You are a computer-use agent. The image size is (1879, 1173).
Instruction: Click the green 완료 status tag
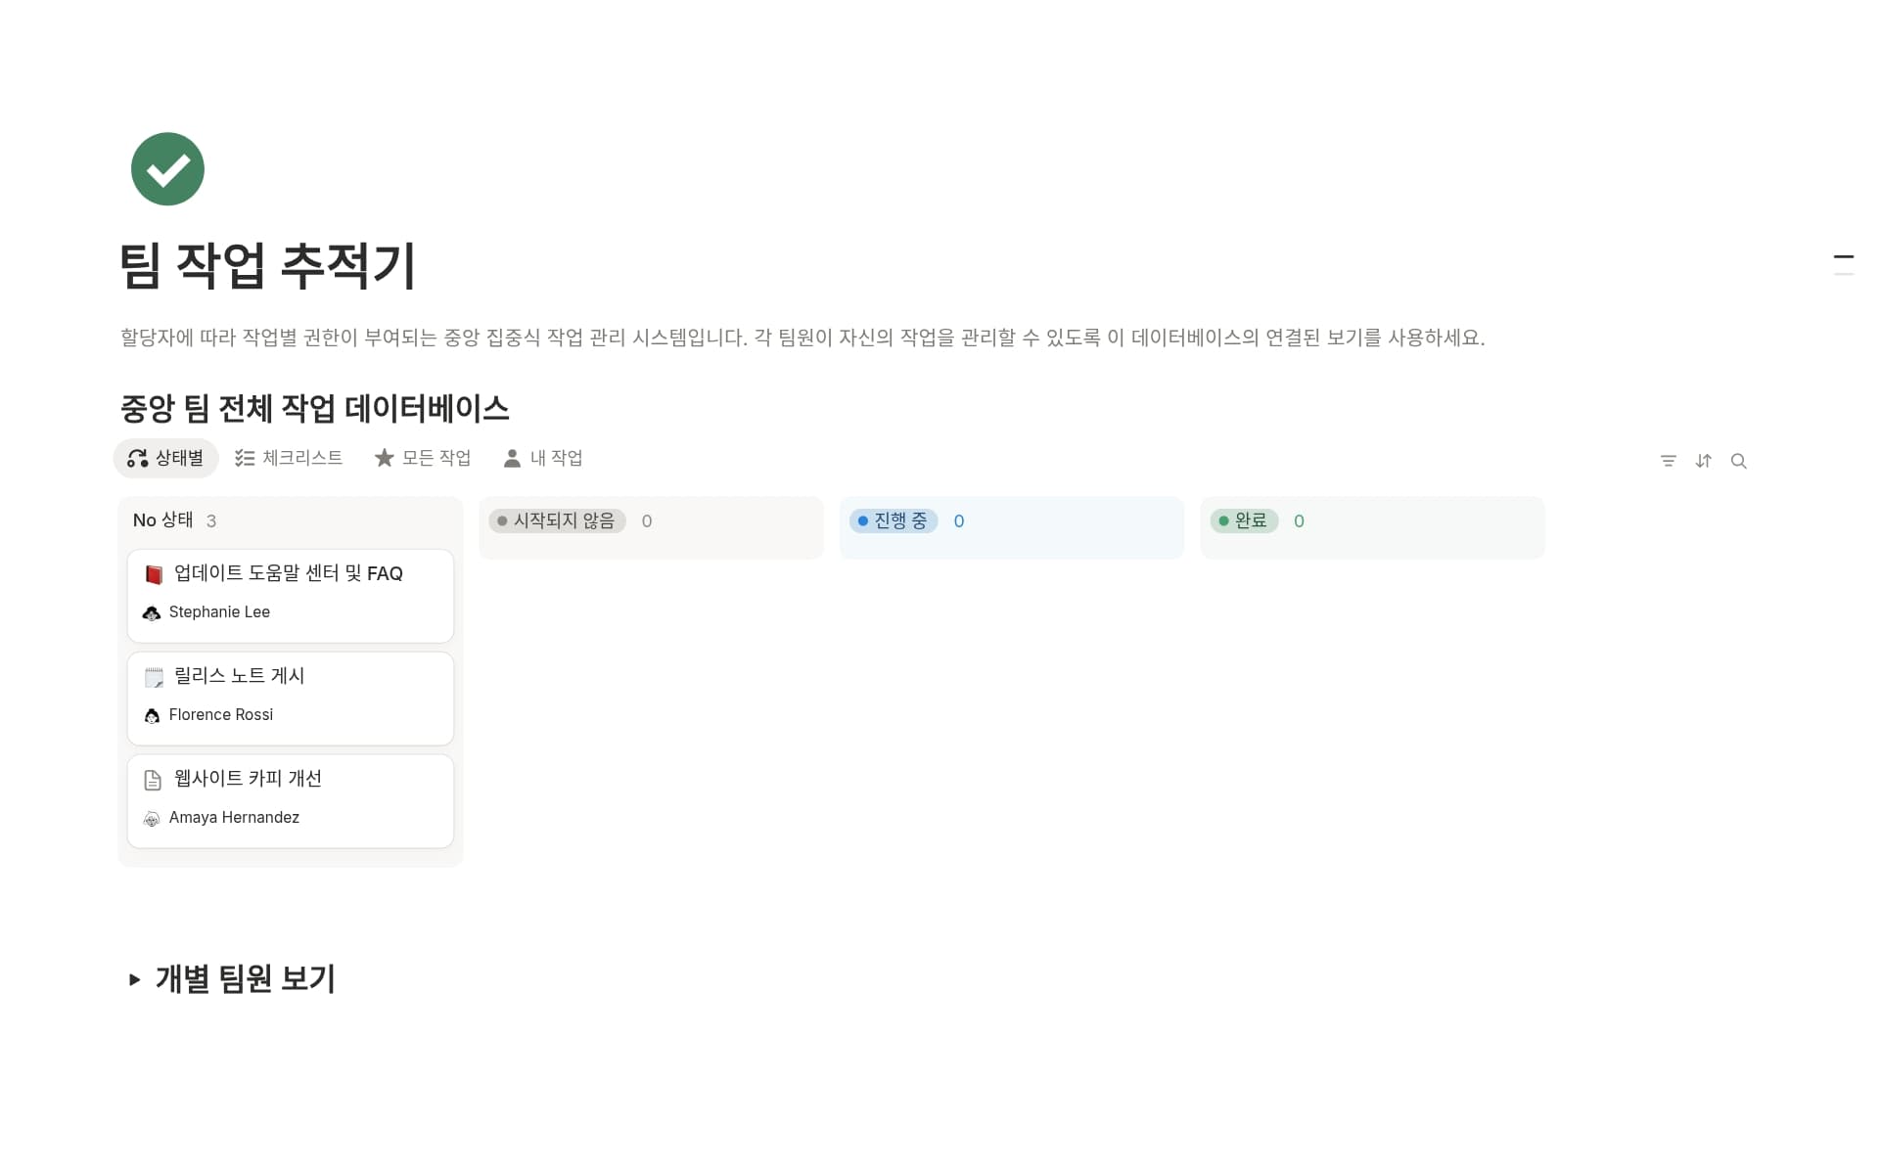pyautogui.click(x=1244, y=521)
